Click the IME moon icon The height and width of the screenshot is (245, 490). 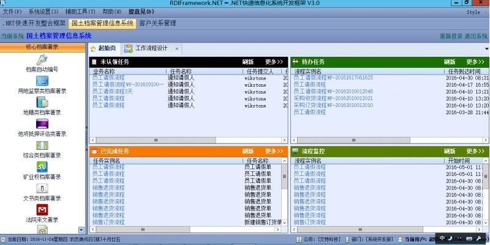click(450, 238)
